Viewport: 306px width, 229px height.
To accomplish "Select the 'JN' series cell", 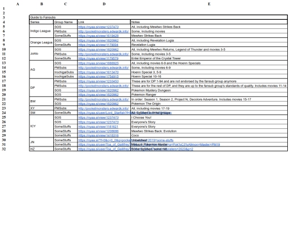I will click(x=41, y=142).
